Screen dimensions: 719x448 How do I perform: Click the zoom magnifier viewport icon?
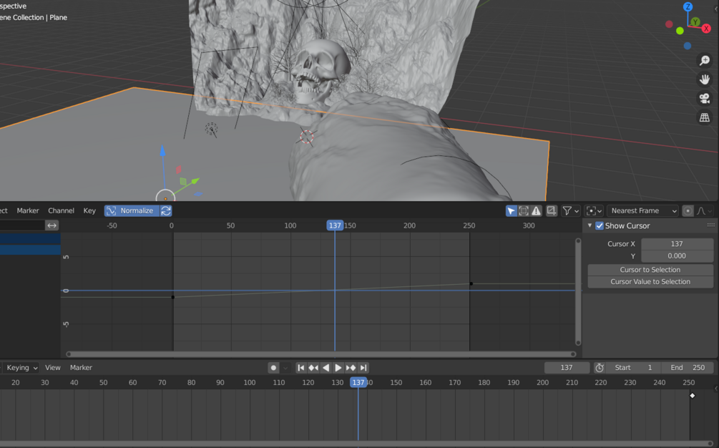click(x=705, y=61)
